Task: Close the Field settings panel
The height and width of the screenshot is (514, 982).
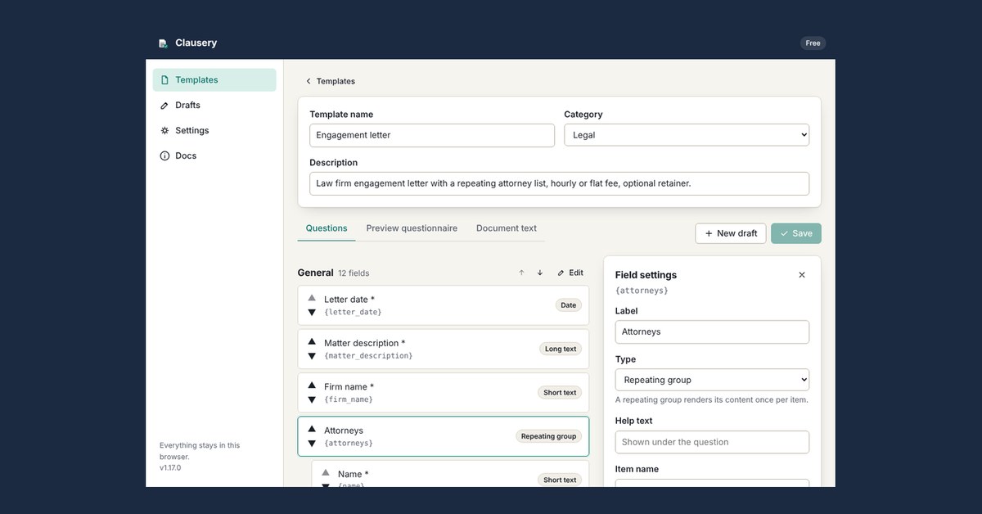Action: tap(802, 275)
